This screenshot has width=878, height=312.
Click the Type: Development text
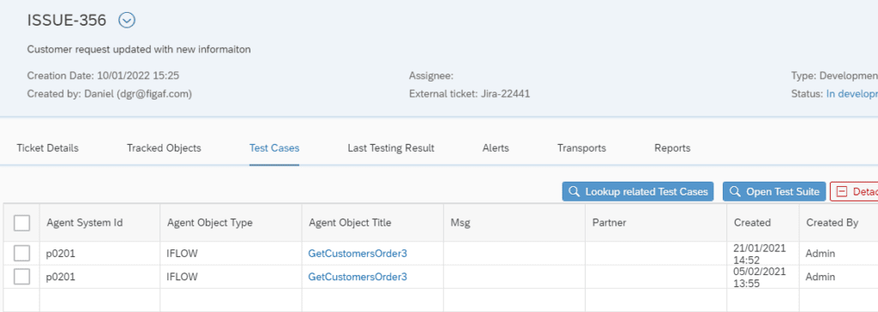(x=834, y=75)
